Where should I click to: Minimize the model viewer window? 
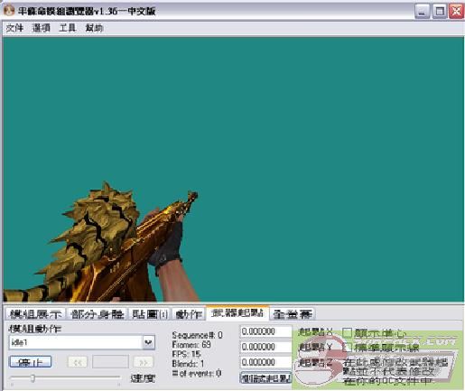pyautogui.click(x=422, y=12)
